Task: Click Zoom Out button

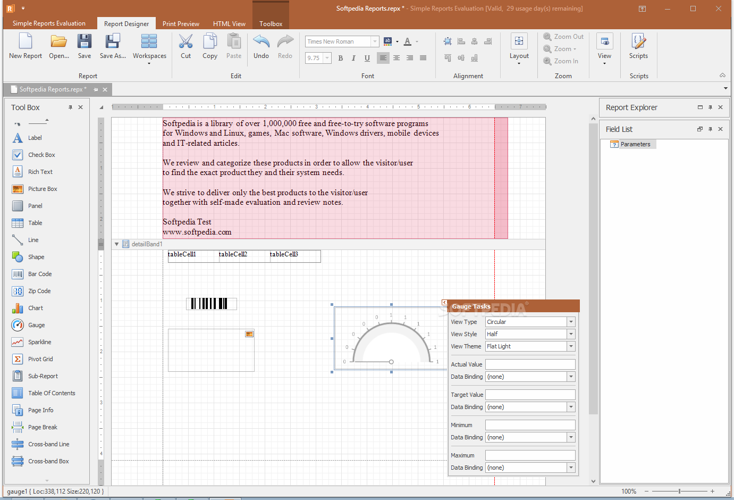Action: click(x=563, y=37)
